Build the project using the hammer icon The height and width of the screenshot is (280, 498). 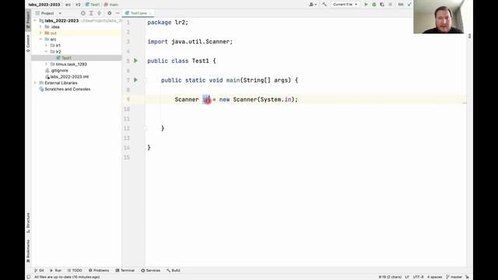coord(324,5)
